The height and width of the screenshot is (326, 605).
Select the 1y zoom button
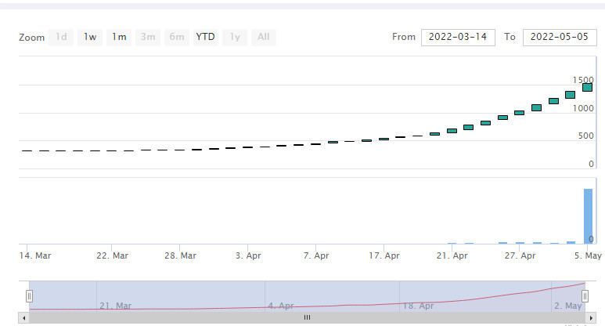click(235, 37)
